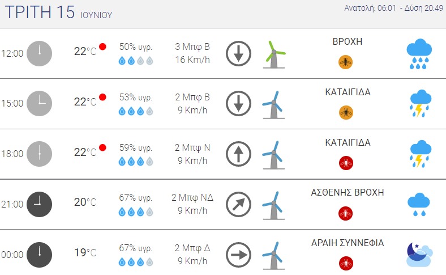Click the rain cloud icon at 12:00
The width and height of the screenshot is (446, 275).
point(419,54)
